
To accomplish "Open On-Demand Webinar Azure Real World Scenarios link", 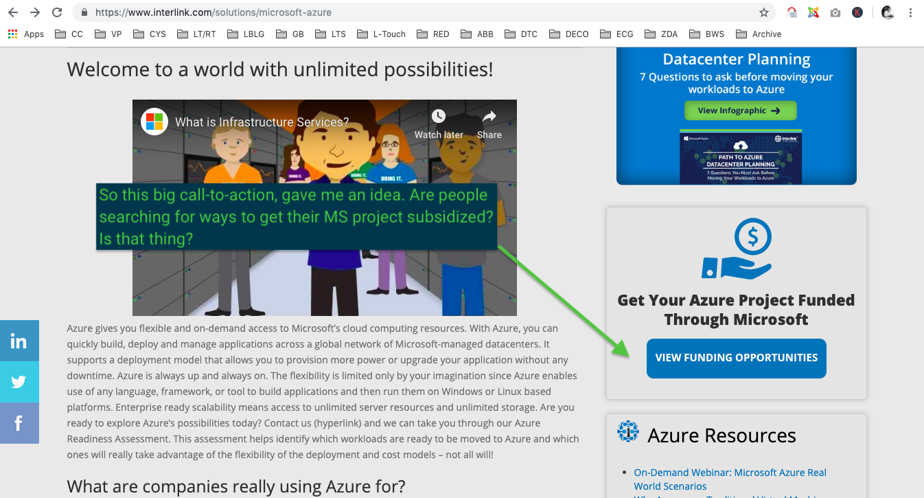I will coord(730,479).
